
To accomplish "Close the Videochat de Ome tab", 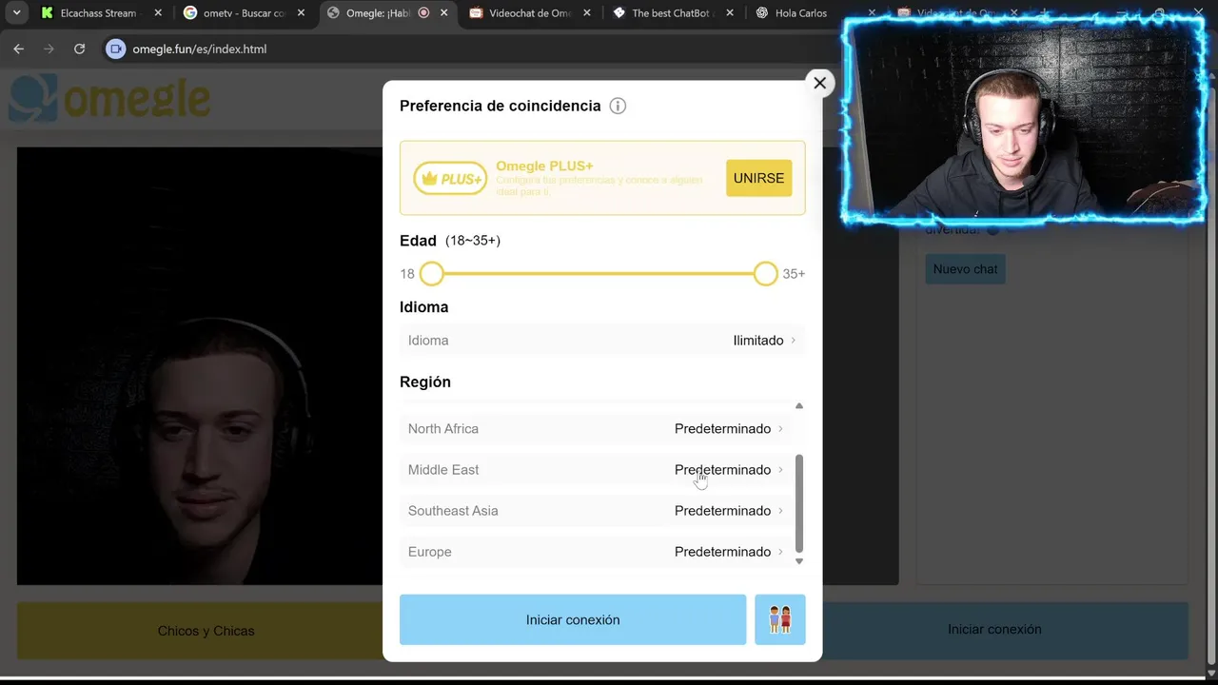I will click(586, 13).
